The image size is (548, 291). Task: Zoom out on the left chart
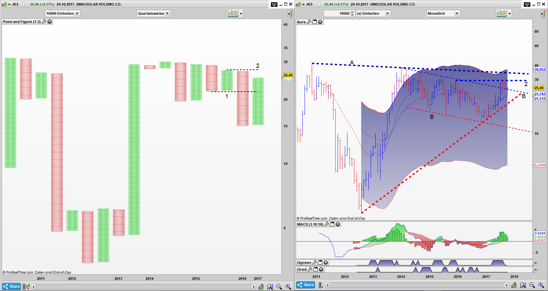pos(279,287)
